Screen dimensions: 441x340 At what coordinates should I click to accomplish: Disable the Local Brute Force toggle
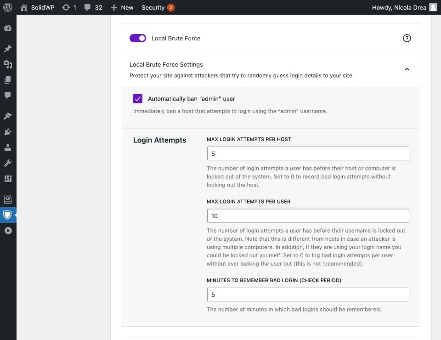coord(138,38)
